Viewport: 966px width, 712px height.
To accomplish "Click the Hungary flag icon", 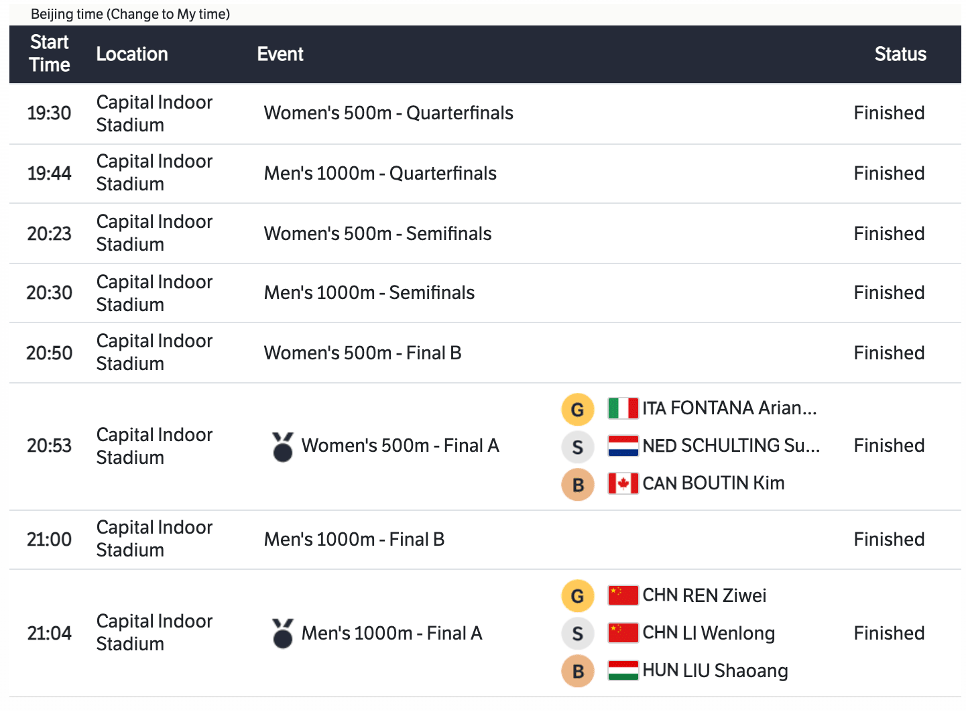I will (623, 670).
